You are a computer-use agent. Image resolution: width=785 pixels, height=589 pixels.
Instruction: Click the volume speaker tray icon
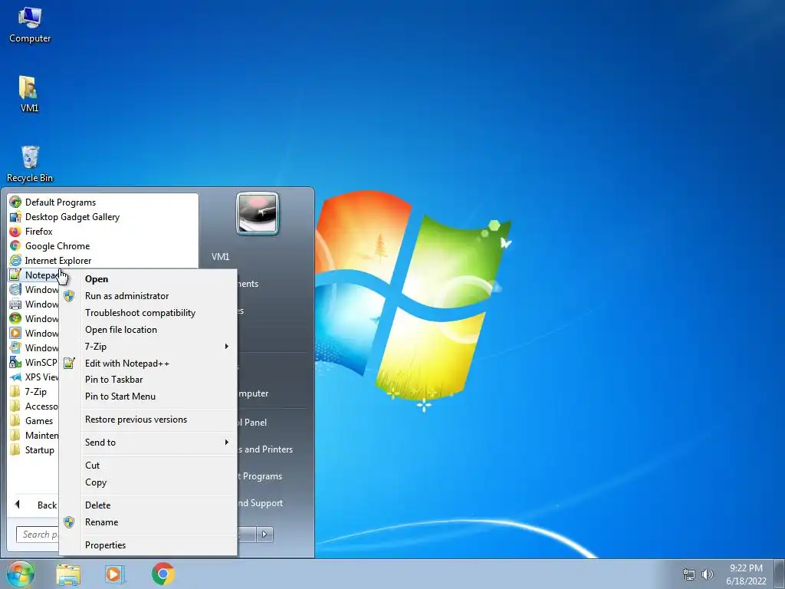707,574
